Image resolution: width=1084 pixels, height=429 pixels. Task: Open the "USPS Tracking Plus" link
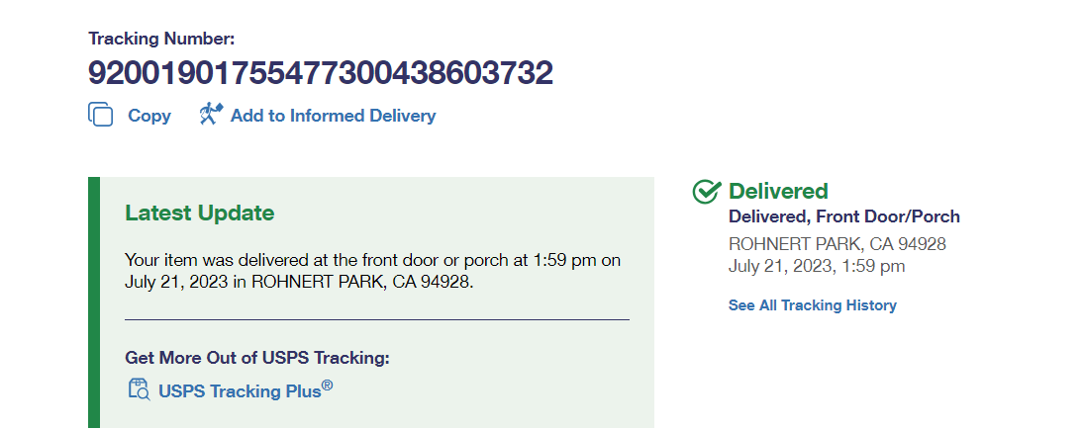[x=240, y=390]
